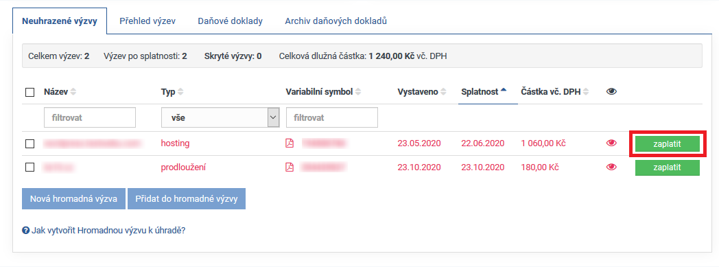Sort by Vystaveno column arrows
This screenshot has width=719, height=267.
443,92
